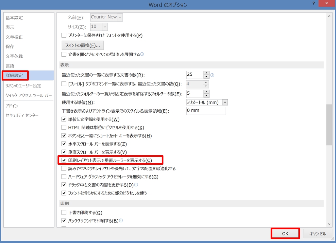Click info icon next to ドラッグ中も文書の内容を更新する
The width and height of the screenshot is (336, 243).
pyautogui.click(x=136, y=185)
